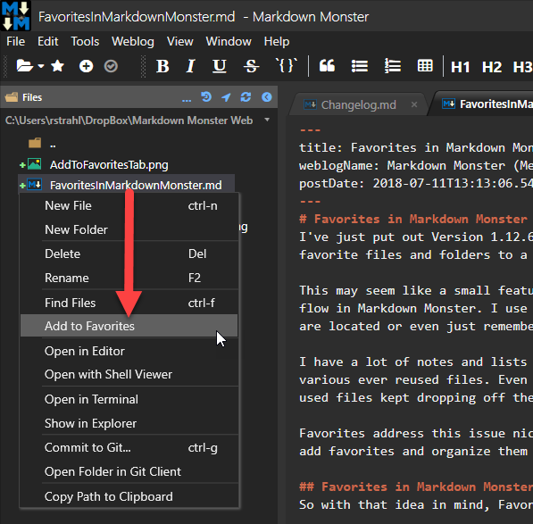Image resolution: width=533 pixels, height=524 pixels.
Task: Insert a table
Action: pos(425,65)
